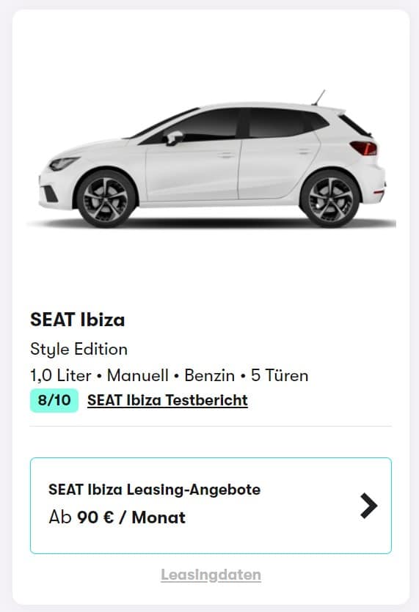The width and height of the screenshot is (419, 612).
Task: Open the Leasingdaten link
Action: pos(211,575)
